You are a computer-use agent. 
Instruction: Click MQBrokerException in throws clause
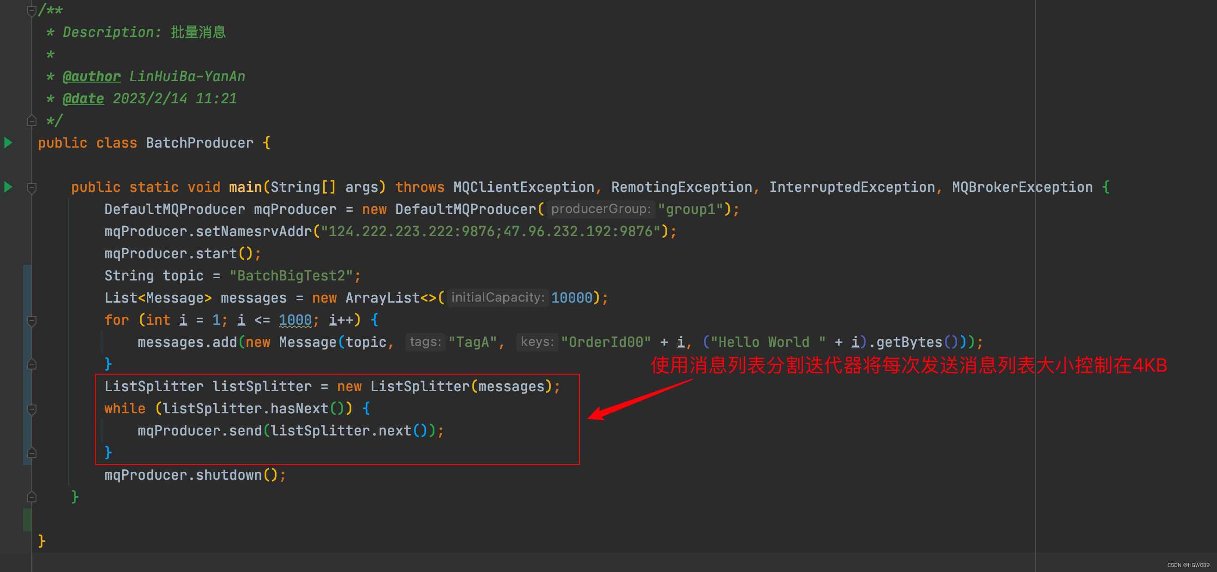point(1022,187)
